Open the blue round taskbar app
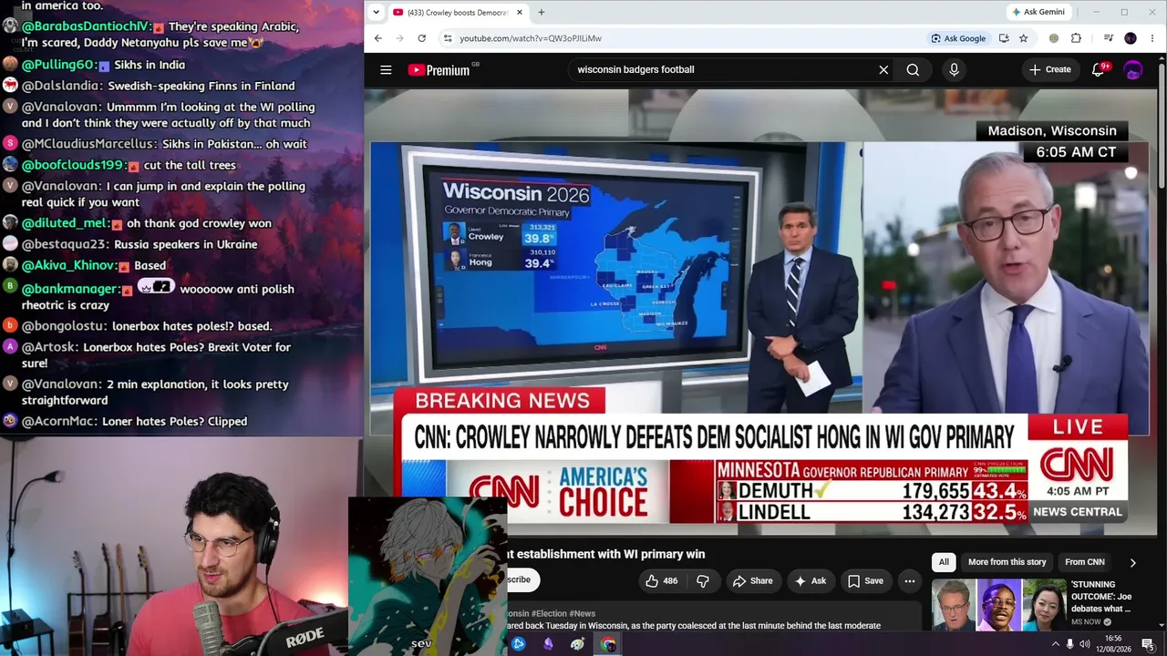 (x=519, y=644)
